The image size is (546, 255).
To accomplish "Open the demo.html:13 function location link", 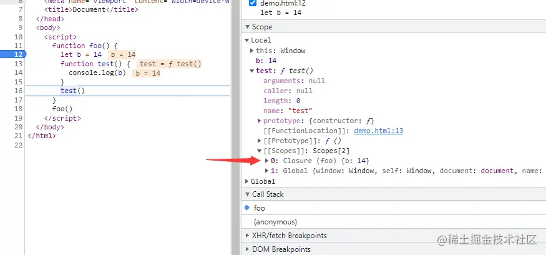I will [x=379, y=131].
